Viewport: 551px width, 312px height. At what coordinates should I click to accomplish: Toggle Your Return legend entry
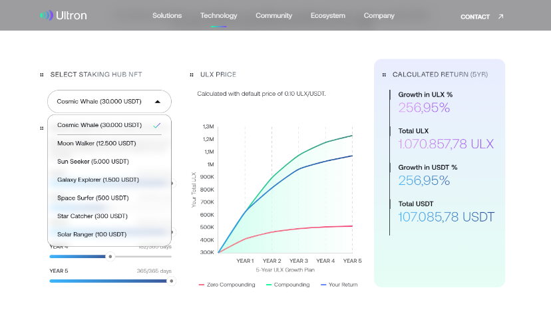click(x=339, y=285)
